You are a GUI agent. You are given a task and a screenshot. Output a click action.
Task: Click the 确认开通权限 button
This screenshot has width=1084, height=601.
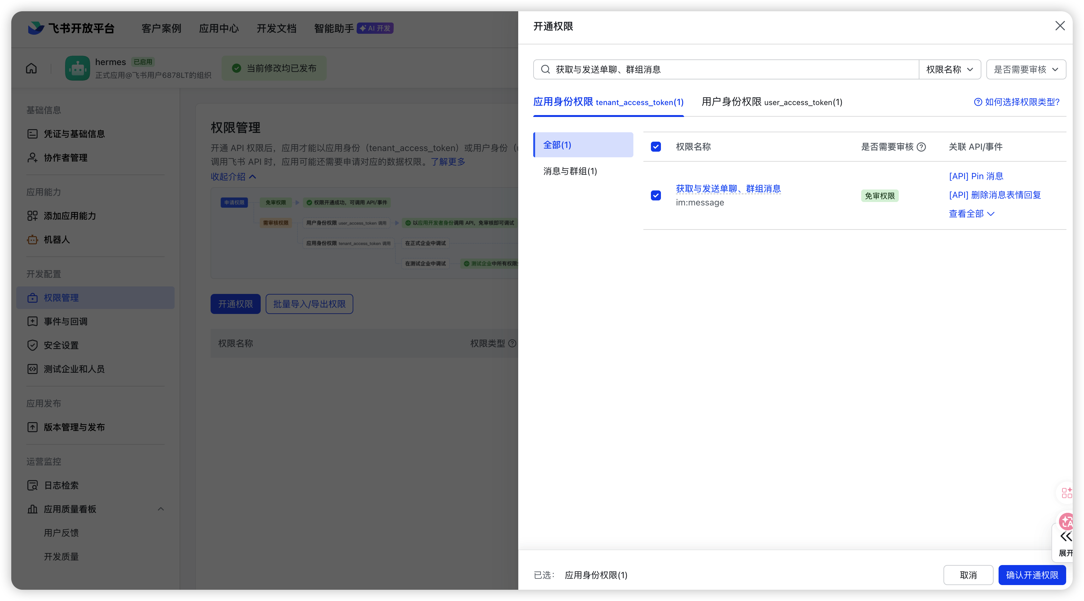1032,575
